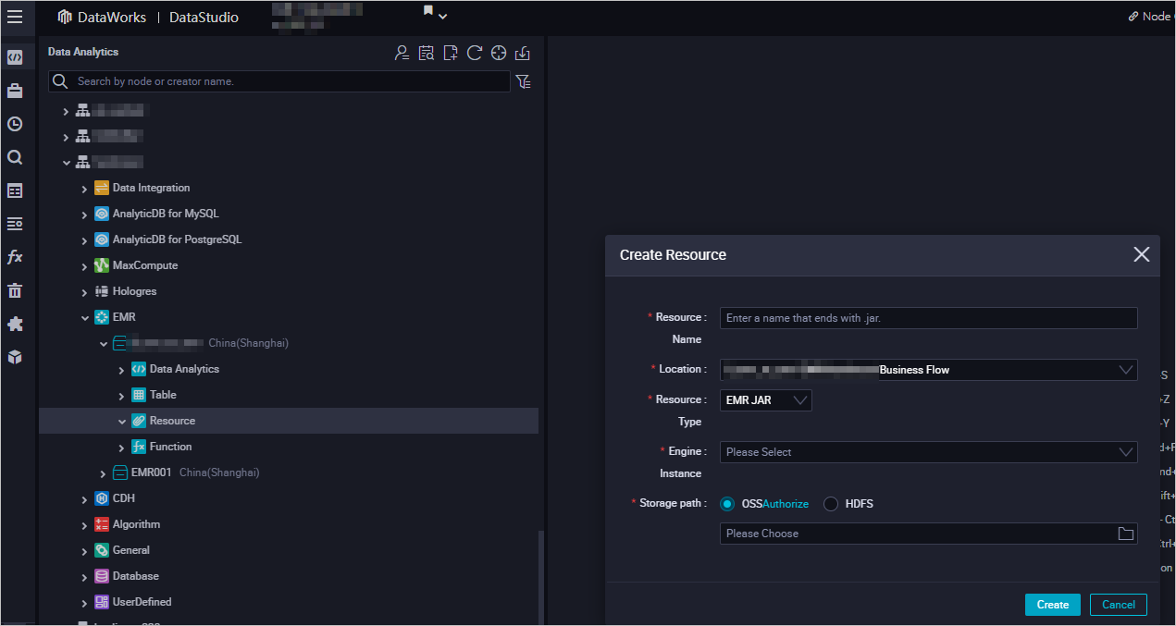Click the import toolbar icon
This screenshot has height=626, width=1176.
(x=523, y=53)
